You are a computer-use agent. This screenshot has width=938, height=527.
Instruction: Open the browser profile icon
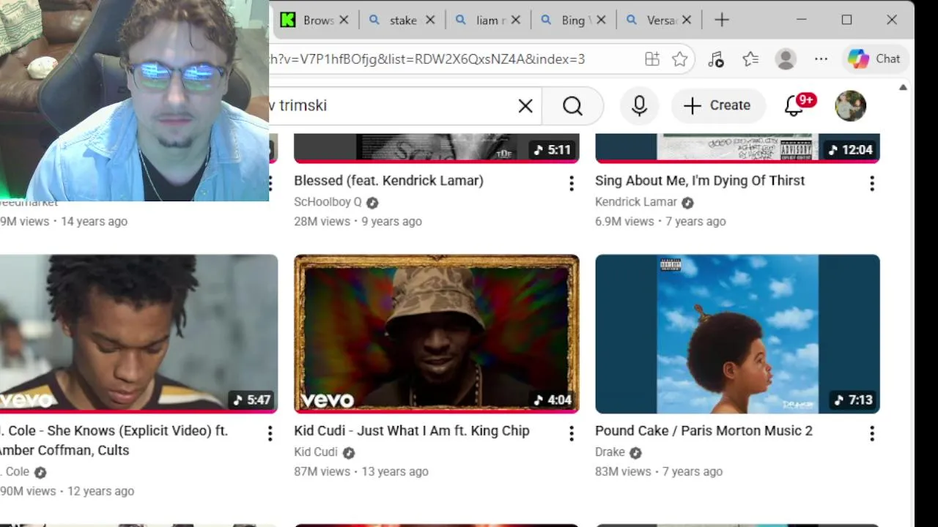786,59
